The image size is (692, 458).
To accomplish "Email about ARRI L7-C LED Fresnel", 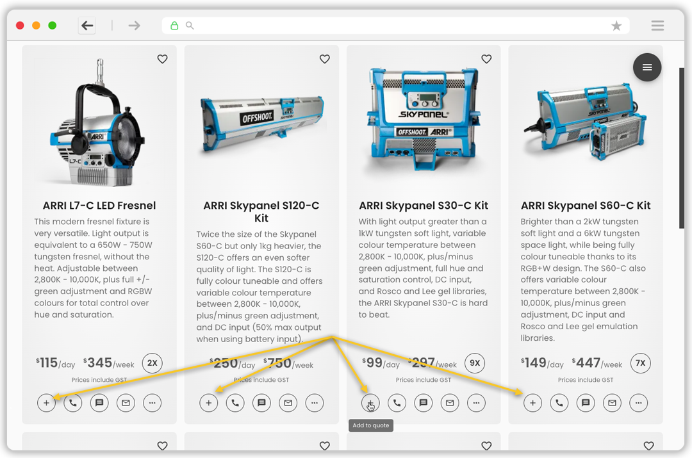I will click(x=126, y=403).
